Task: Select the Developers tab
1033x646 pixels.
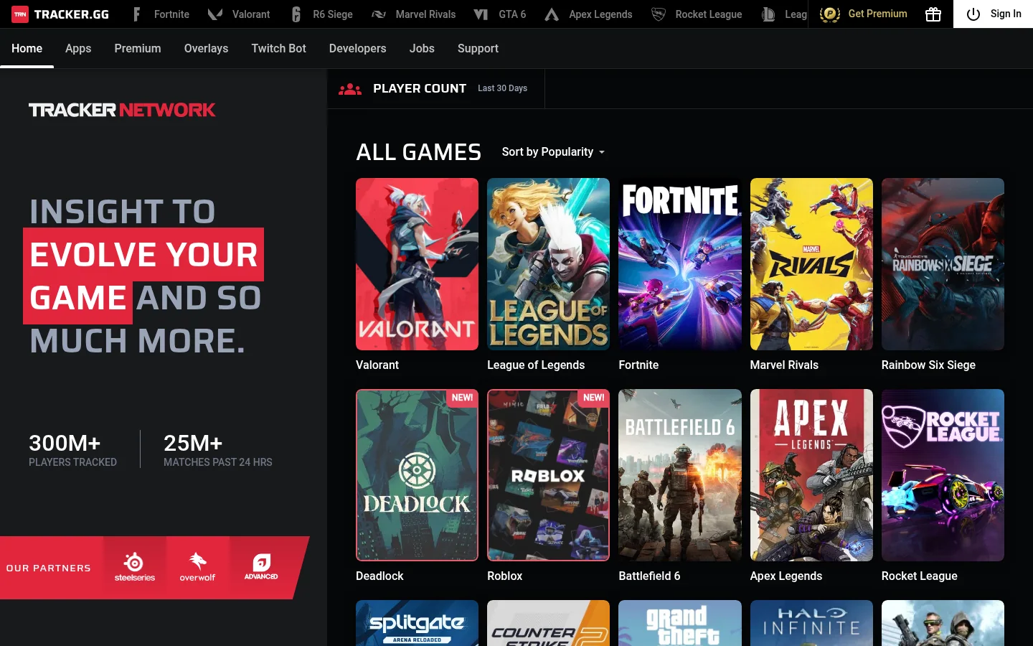Action: (x=358, y=49)
